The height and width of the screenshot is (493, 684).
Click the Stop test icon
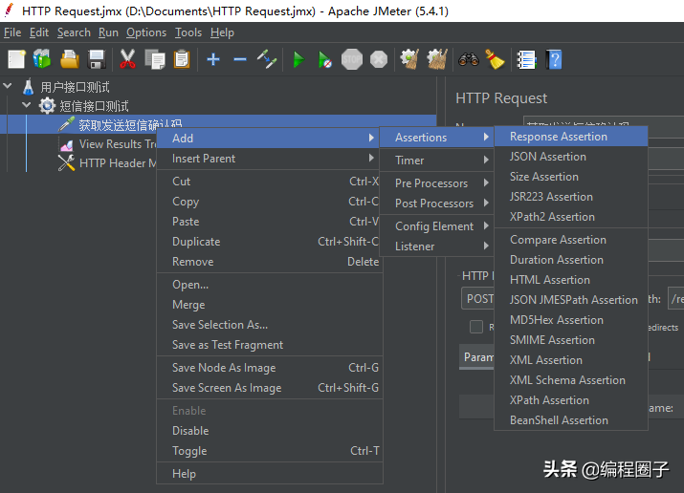point(352,59)
